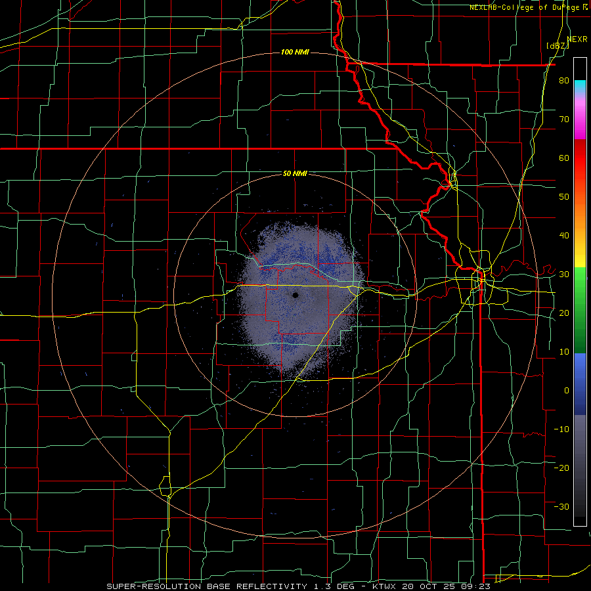Pick the blue segment of the color bar

coord(580,384)
